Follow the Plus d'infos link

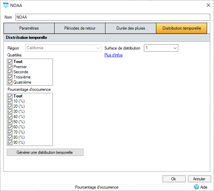click(x=113, y=55)
